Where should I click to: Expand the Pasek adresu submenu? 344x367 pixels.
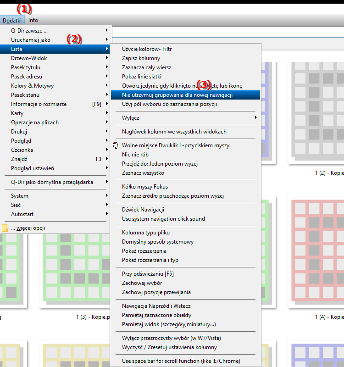(55, 77)
